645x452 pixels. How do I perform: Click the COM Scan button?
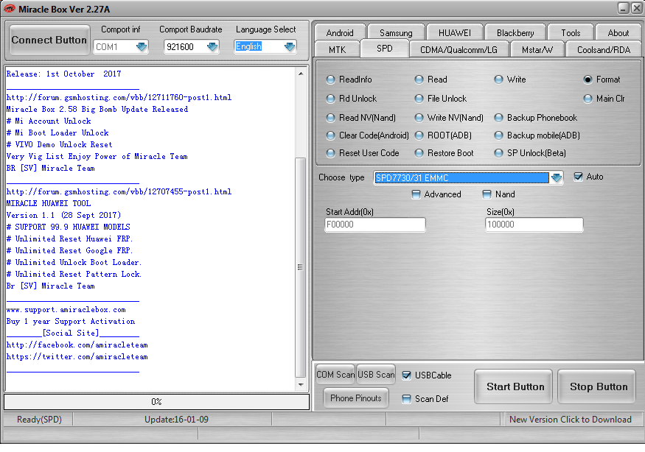coord(335,375)
